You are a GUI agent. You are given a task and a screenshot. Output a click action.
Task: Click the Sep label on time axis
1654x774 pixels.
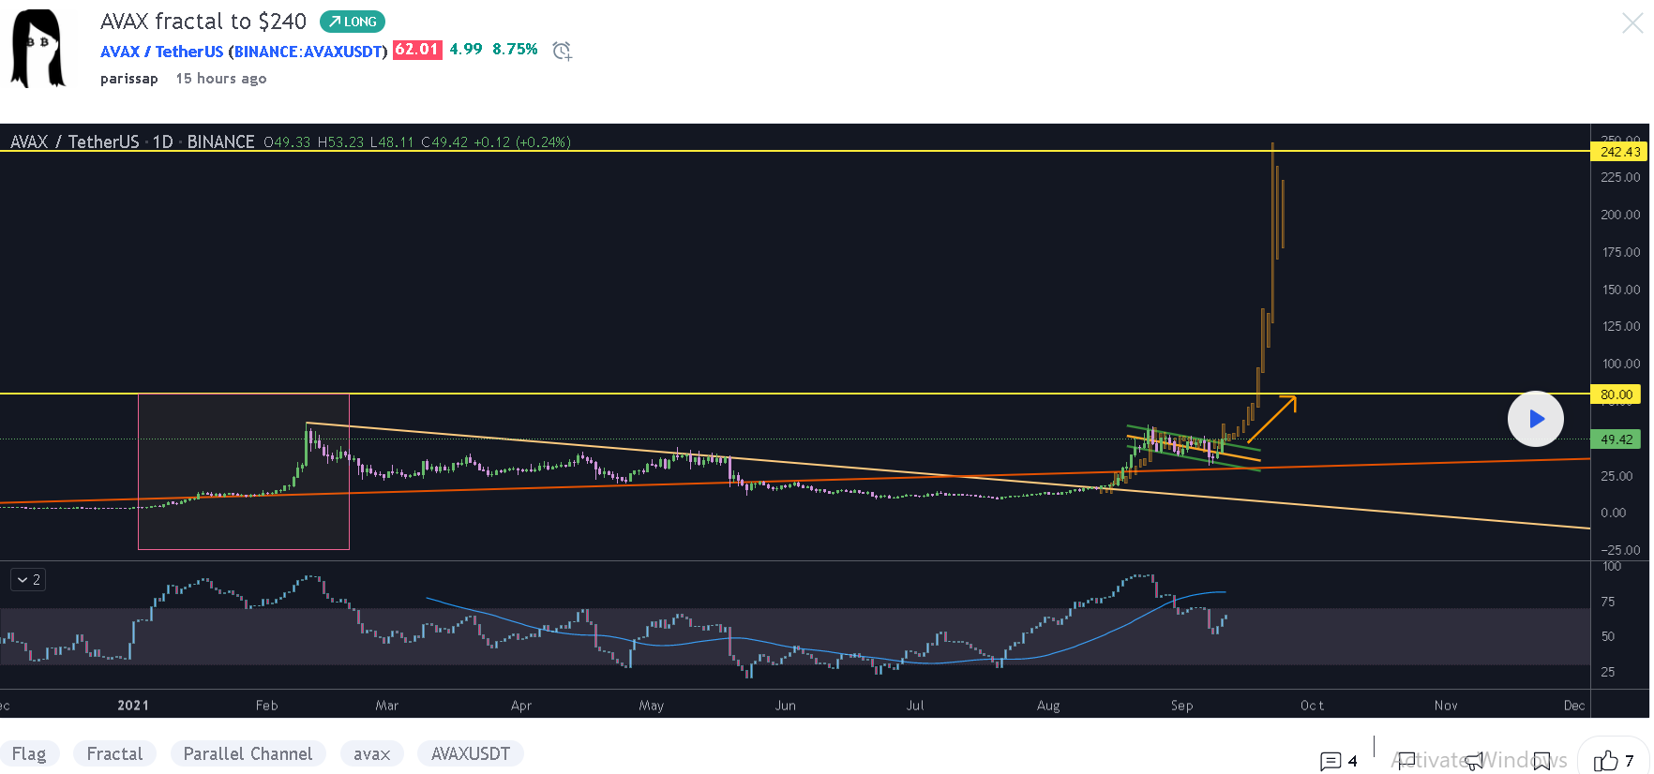[x=1181, y=706]
